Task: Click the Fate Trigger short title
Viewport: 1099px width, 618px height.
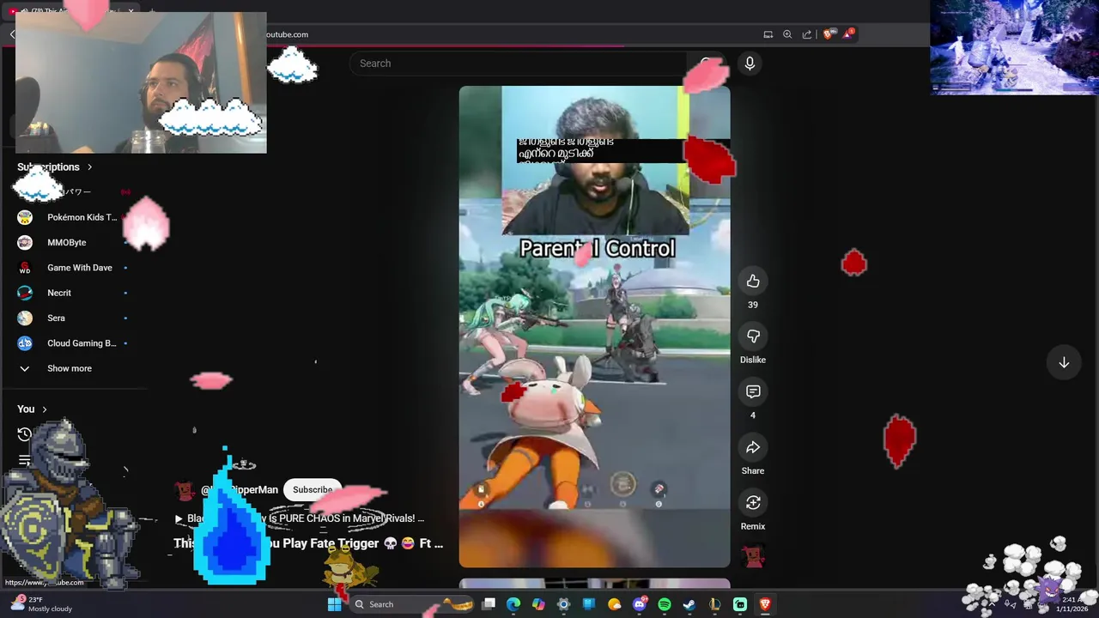Action: coord(308,543)
